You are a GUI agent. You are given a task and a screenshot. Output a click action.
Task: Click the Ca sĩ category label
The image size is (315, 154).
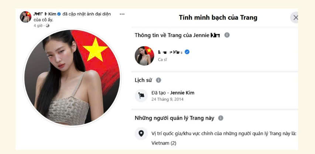(x=162, y=59)
